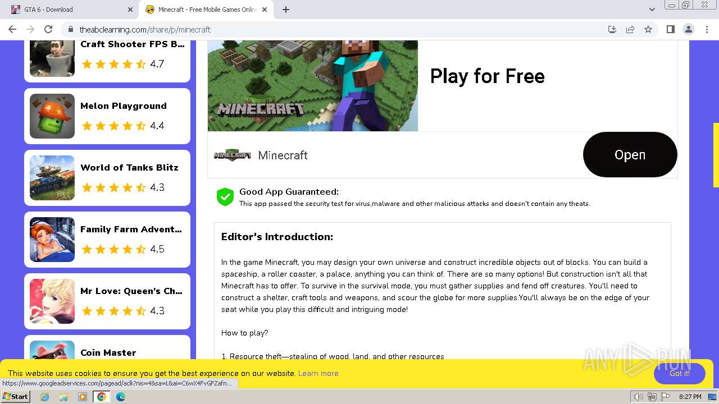Click the green security shield icon

click(225, 197)
